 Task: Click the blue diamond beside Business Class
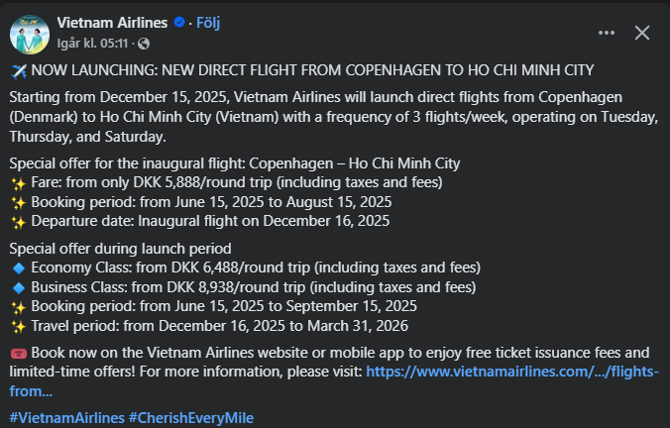click(x=18, y=287)
